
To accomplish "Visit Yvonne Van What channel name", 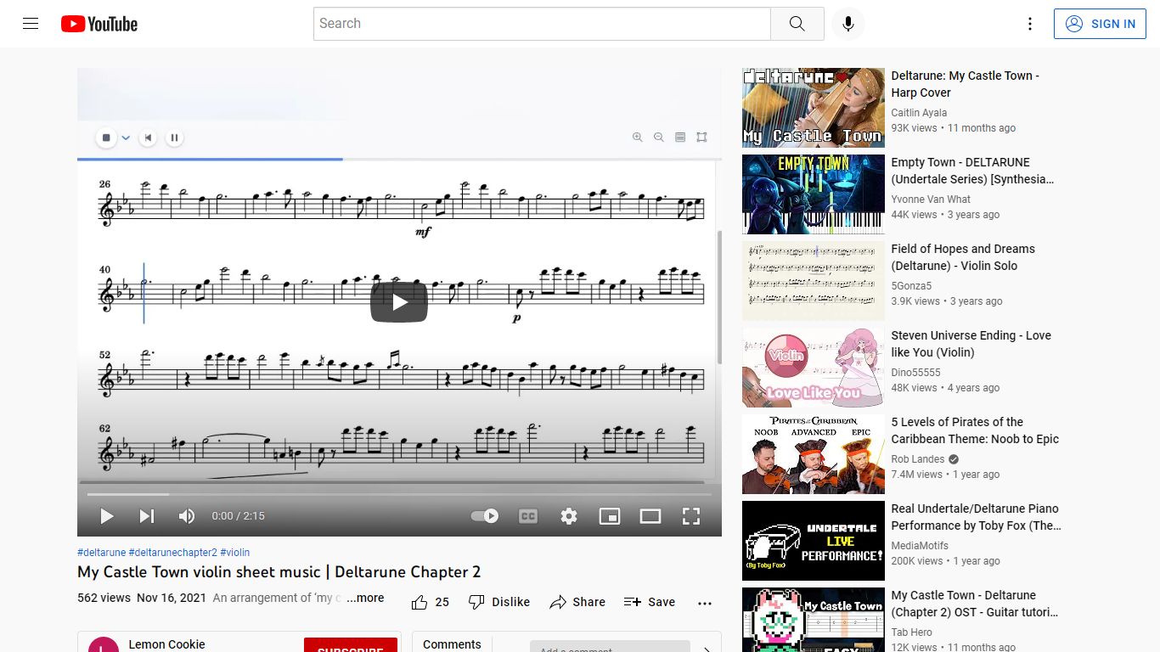I will tap(931, 200).
